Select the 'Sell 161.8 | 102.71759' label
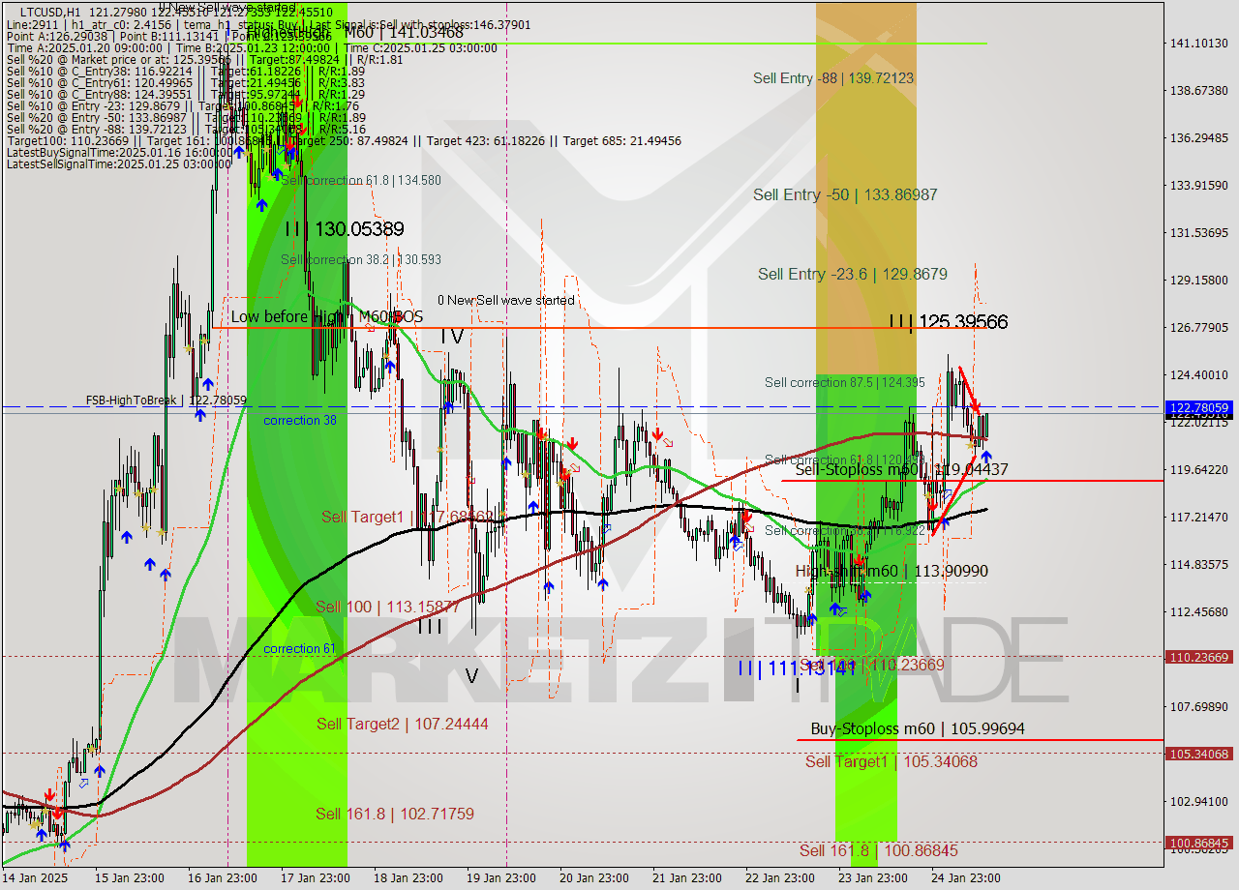The image size is (1239, 890). (x=395, y=814)
